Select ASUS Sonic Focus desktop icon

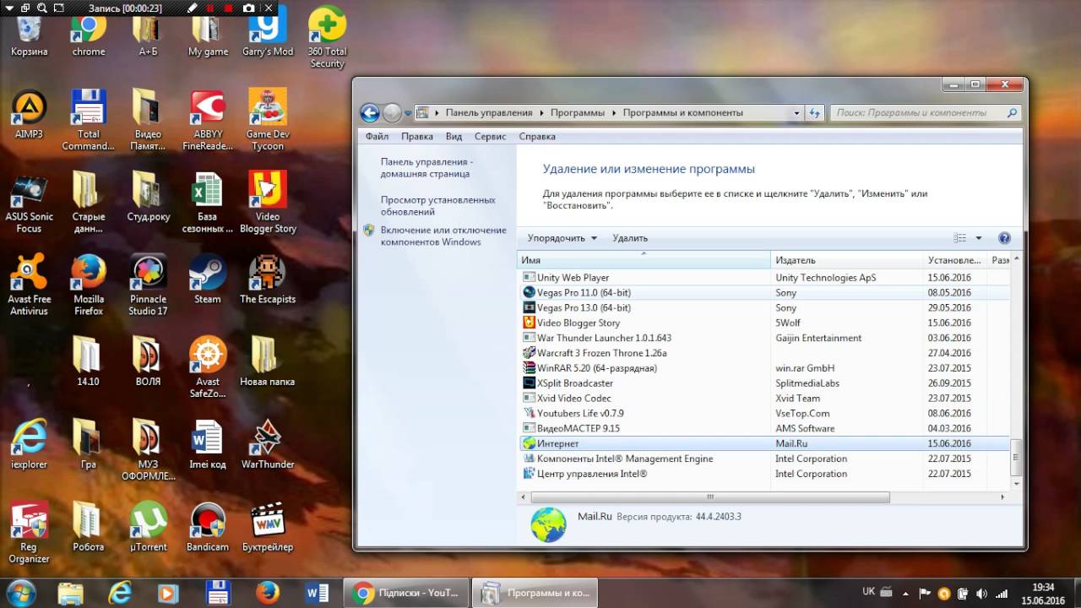click(x=30, y=203)
